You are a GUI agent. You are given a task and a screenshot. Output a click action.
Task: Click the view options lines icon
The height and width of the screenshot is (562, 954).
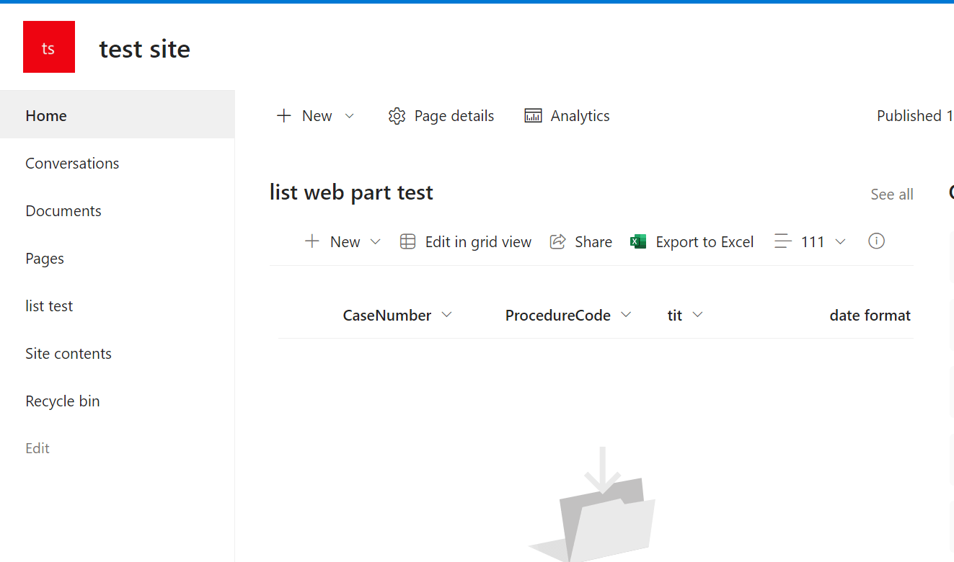tap(783, 241)
